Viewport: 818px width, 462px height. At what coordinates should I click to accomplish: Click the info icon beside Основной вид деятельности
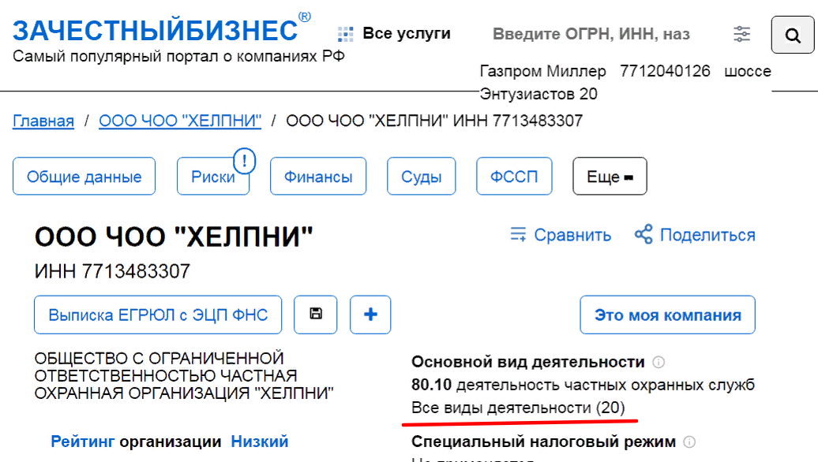(x=659, y=363)
